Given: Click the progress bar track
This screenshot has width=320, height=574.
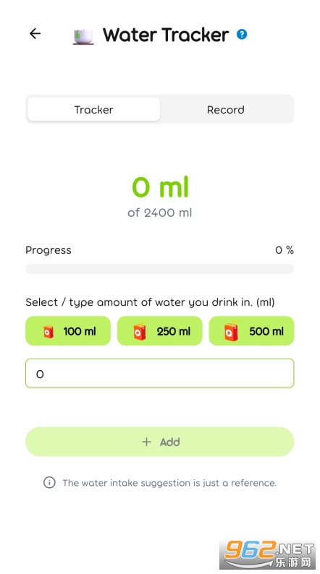Looking at the screenshot, I should tap(159, 269).
